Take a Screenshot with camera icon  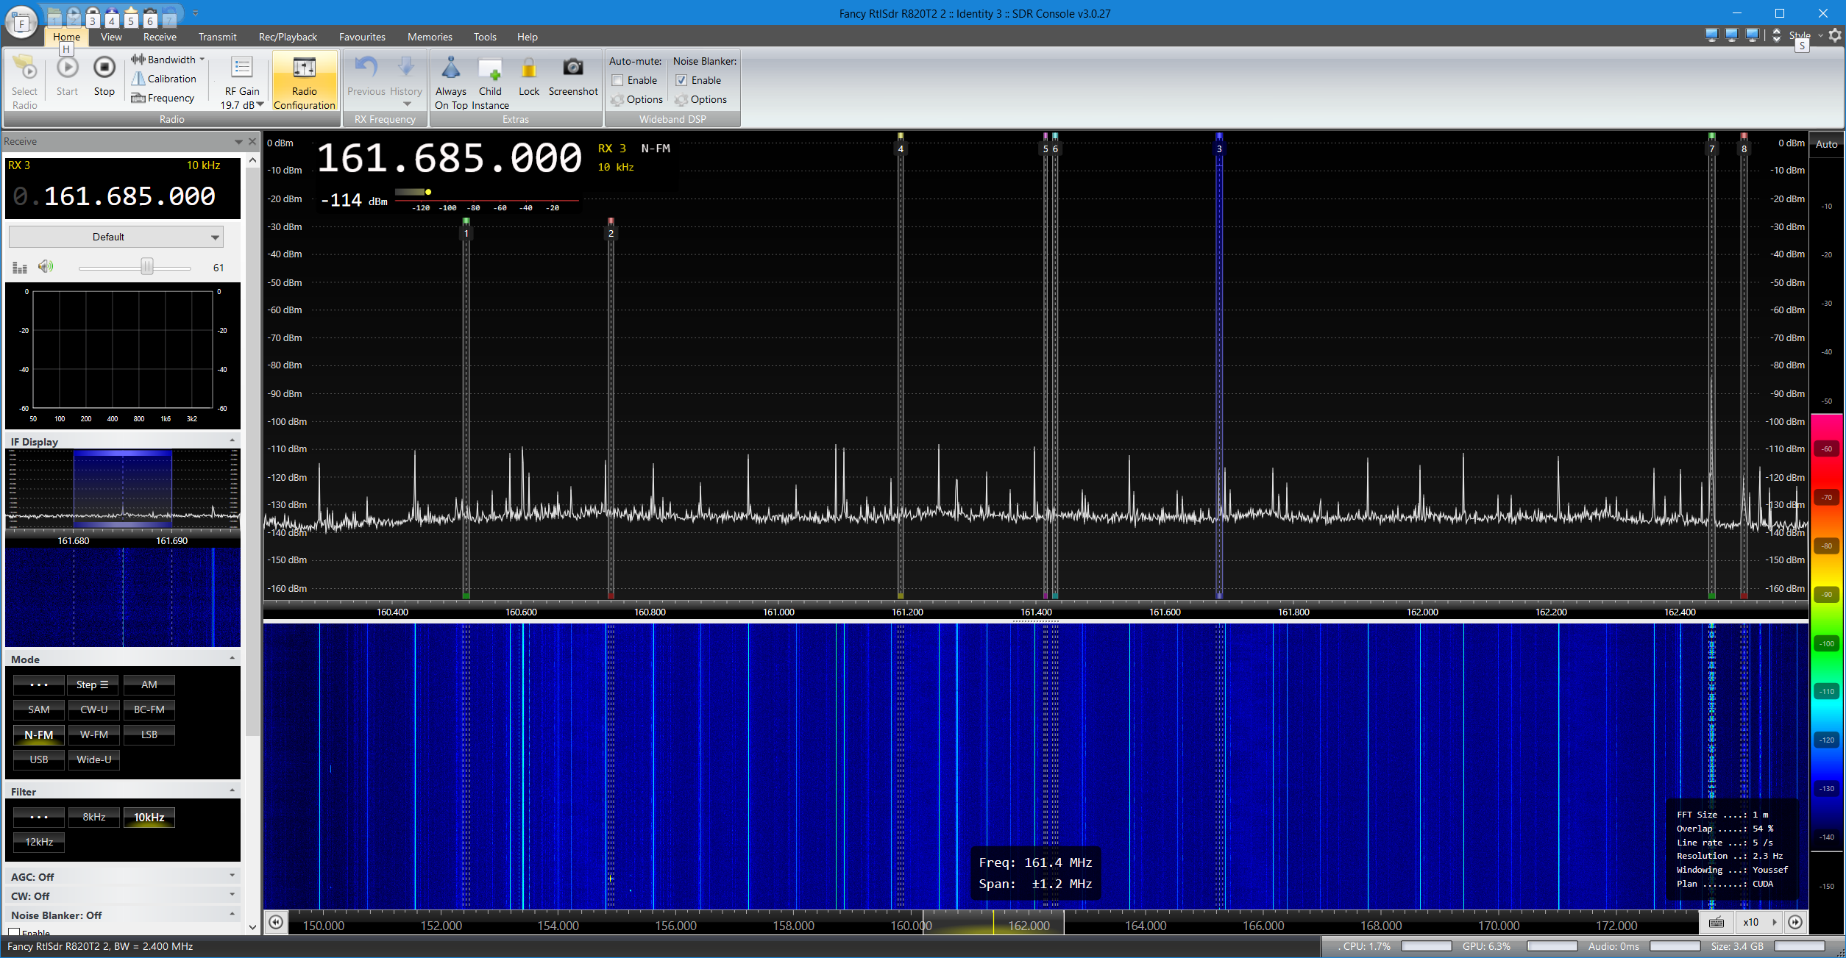[572, 68]
